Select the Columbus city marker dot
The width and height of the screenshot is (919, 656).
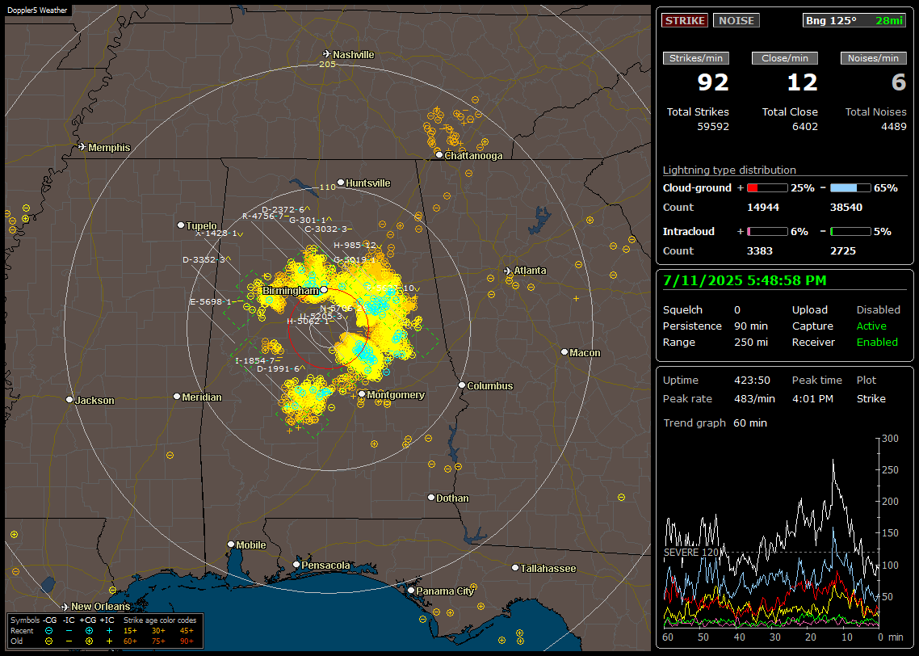[x=462, y=385]
